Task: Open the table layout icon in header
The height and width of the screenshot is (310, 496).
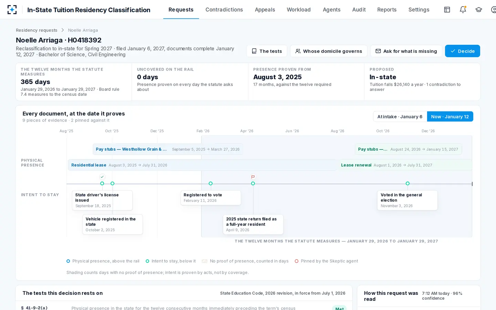Action: coord(447,10)
